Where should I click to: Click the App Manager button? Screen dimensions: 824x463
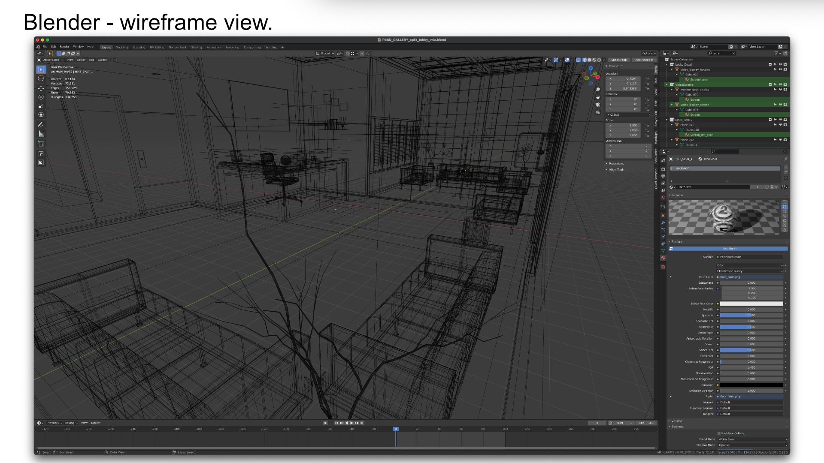[644, 60]
